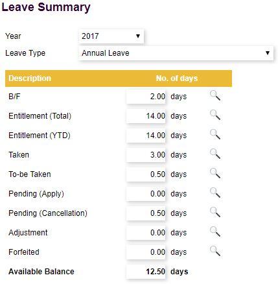Viewport: 278px width, 284px height.
Task: View Adjustment details using magnifier icon
Action: coord(215,231)
